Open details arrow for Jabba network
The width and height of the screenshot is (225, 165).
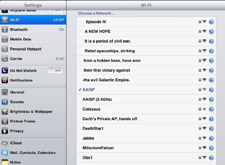pyautogui.click(x=211, y=138)
